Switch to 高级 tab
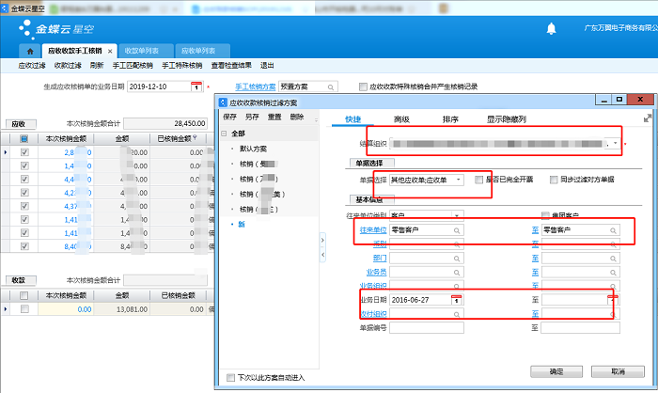 pos(401,119)
